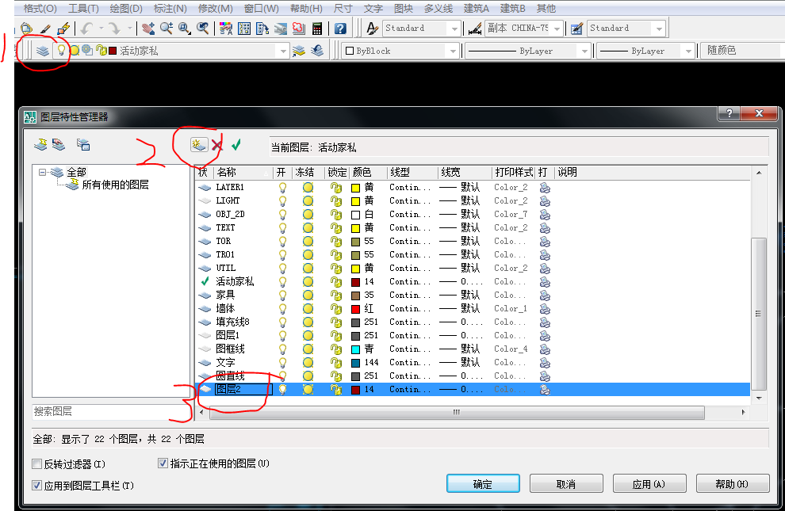Collapse 全部 tree node
This screenshot has width=785, height=511.
[x=43, y=172]
